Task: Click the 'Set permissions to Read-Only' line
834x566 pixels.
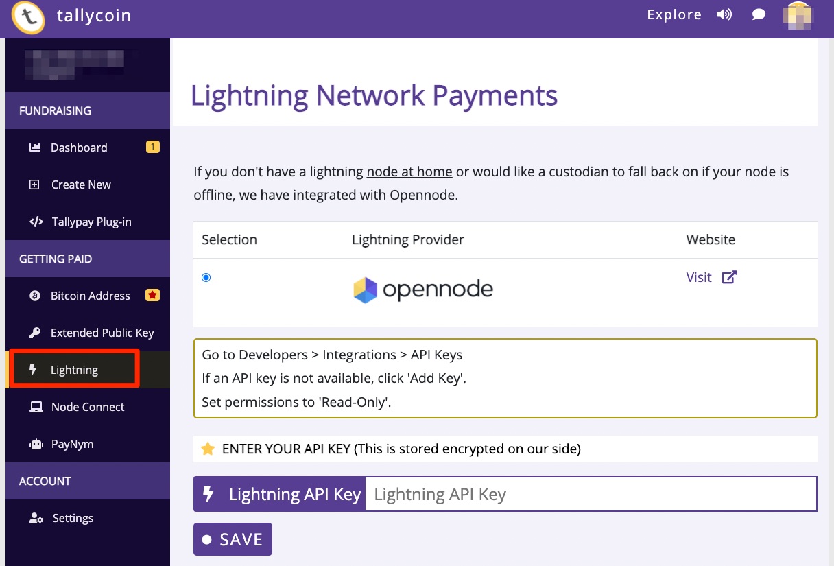Action: click(x=296, y=402)
